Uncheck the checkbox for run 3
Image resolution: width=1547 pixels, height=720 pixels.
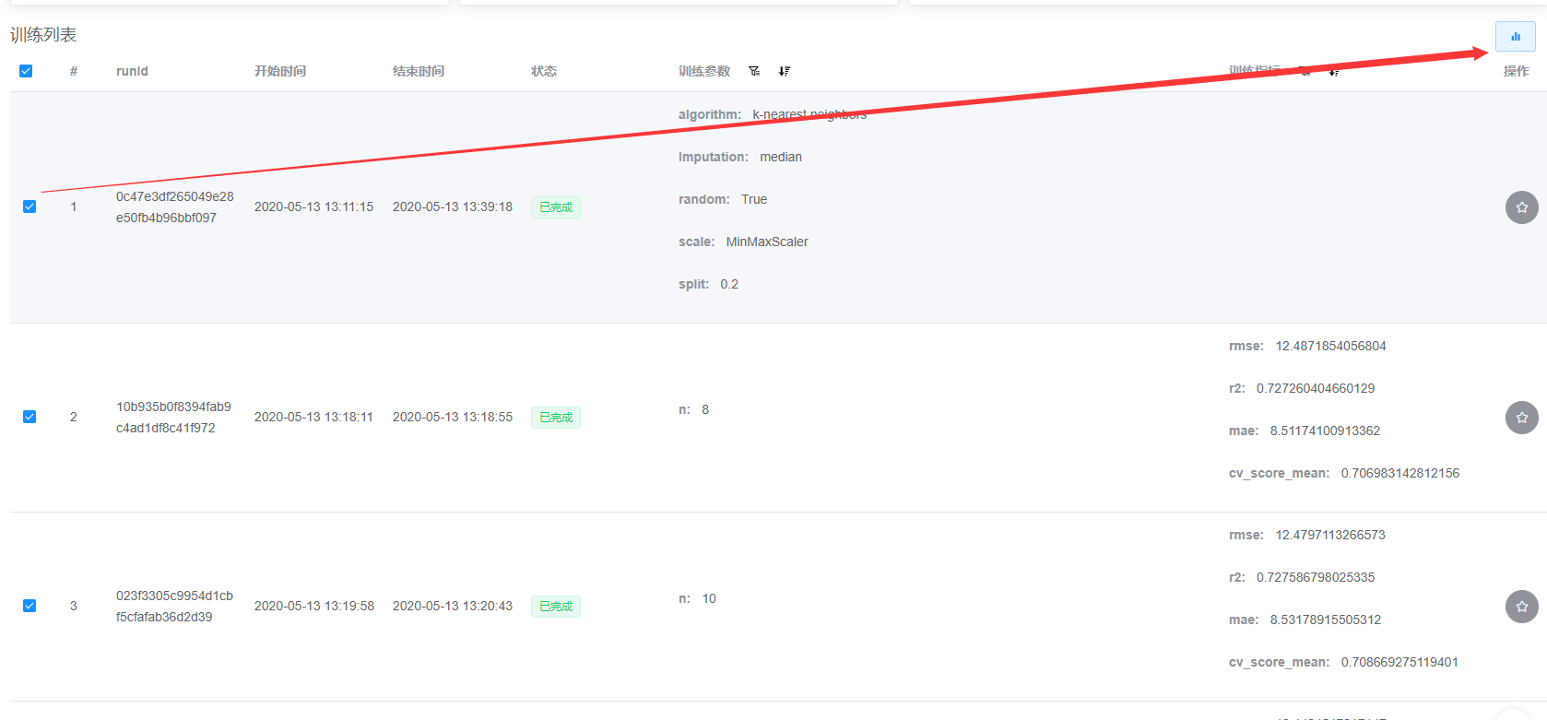(x=30, y=606)
